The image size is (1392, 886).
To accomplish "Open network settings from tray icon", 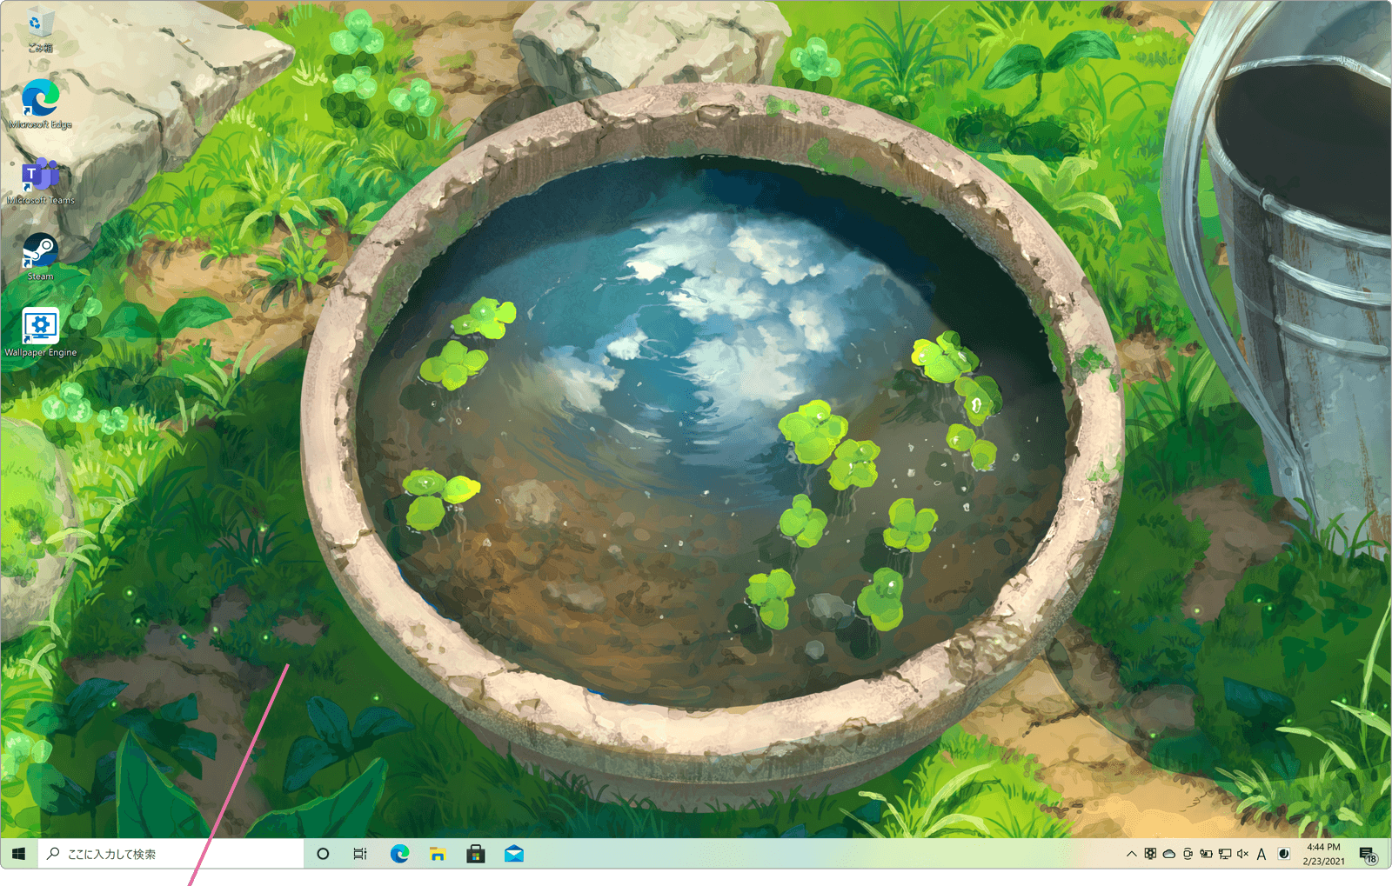I will pos(1224,854).
